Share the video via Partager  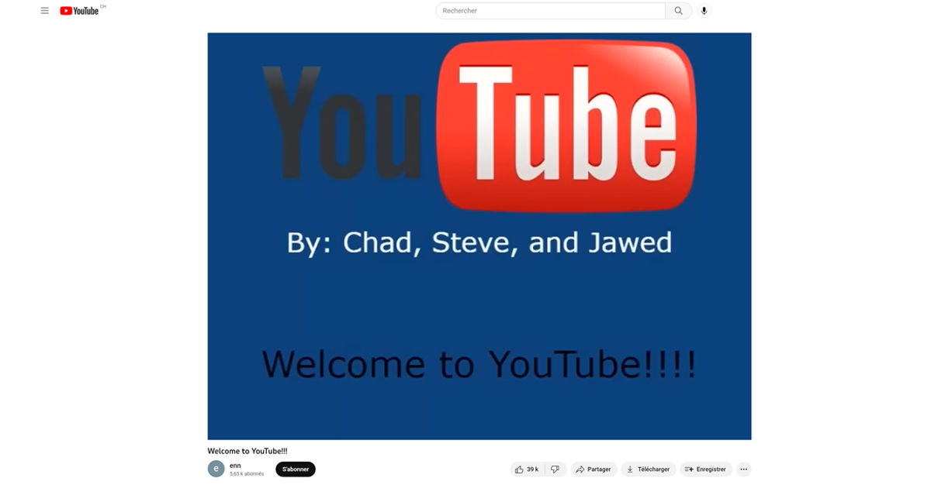[x=594, y=469]
